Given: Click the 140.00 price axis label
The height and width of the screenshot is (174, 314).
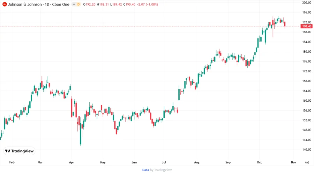Looking at the screenshot, I should coord(307,150).
